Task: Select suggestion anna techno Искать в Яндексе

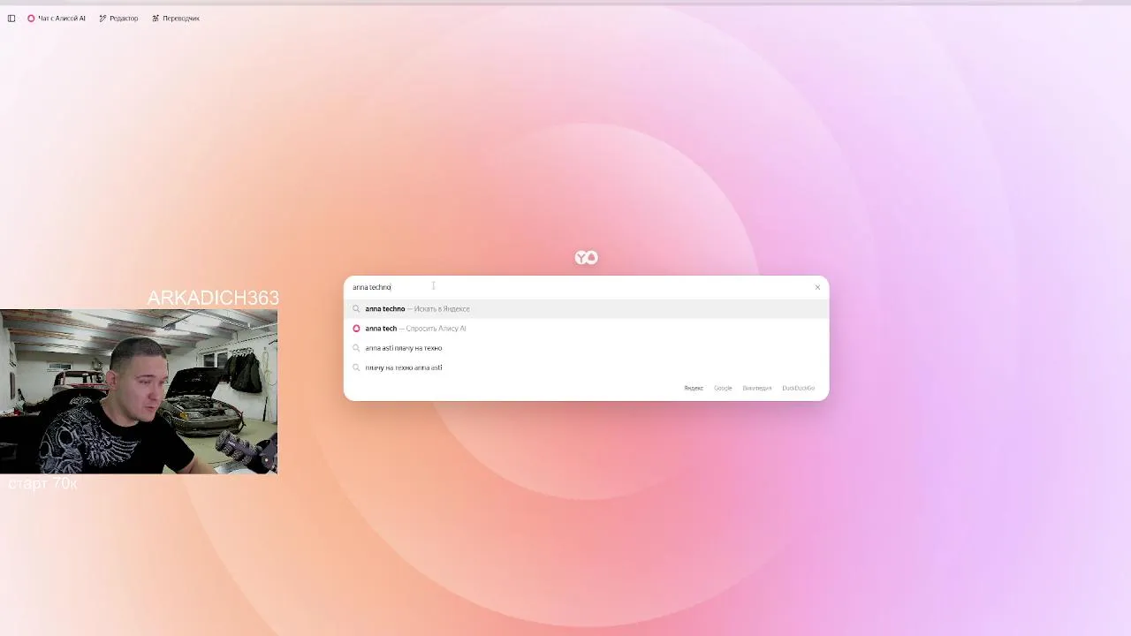Action: click(x=586, y=309)
